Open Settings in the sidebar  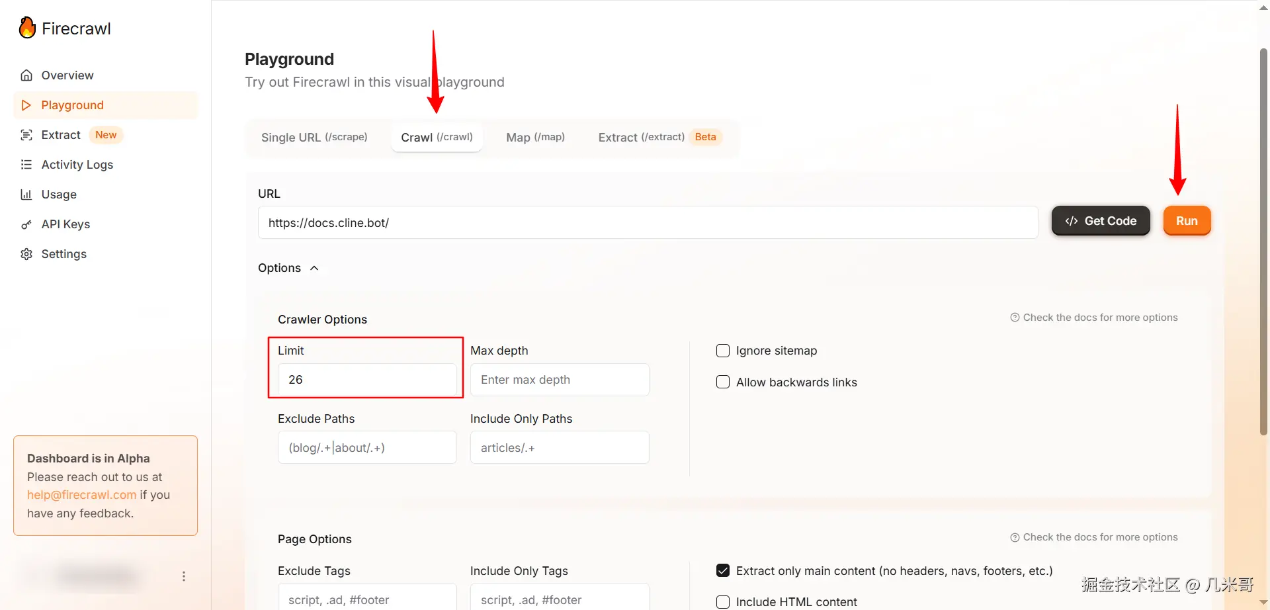pyautogui.click(x=105, y=254)
